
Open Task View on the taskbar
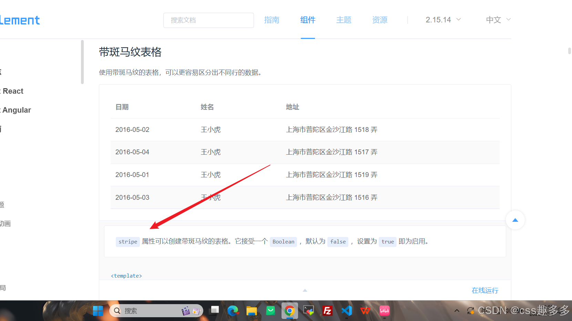(215, 311)
